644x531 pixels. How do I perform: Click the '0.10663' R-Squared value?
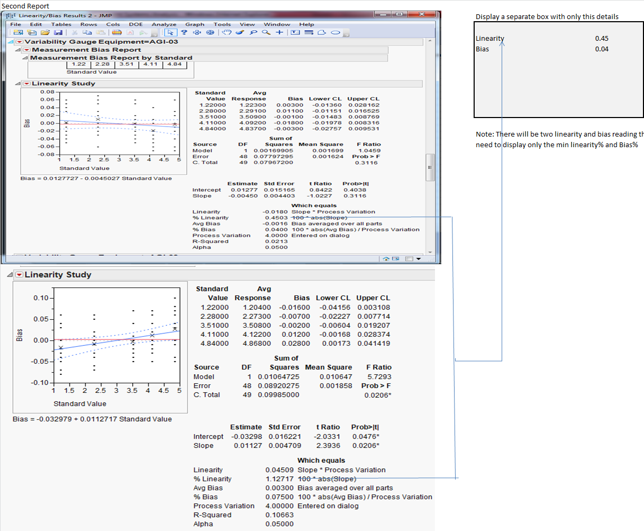click(x=280, y=515)
